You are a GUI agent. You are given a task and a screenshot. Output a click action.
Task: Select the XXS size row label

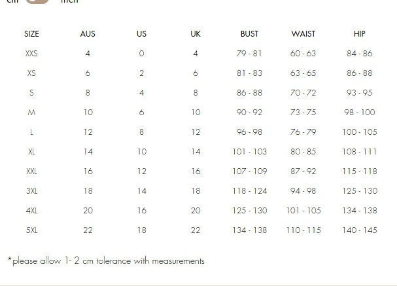(x=31, y=53)
